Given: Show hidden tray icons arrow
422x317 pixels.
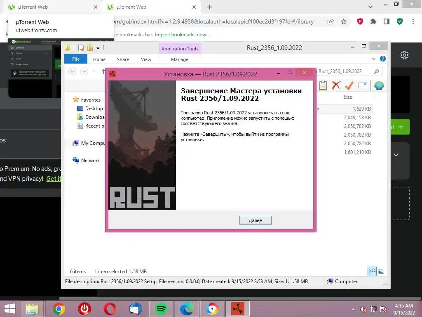Looking at the screenshot, I should click(353, 309).
